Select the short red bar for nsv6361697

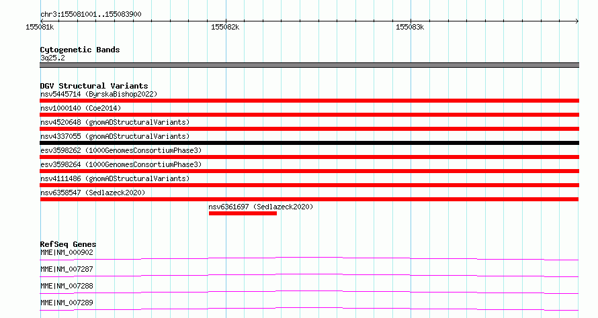243,213
